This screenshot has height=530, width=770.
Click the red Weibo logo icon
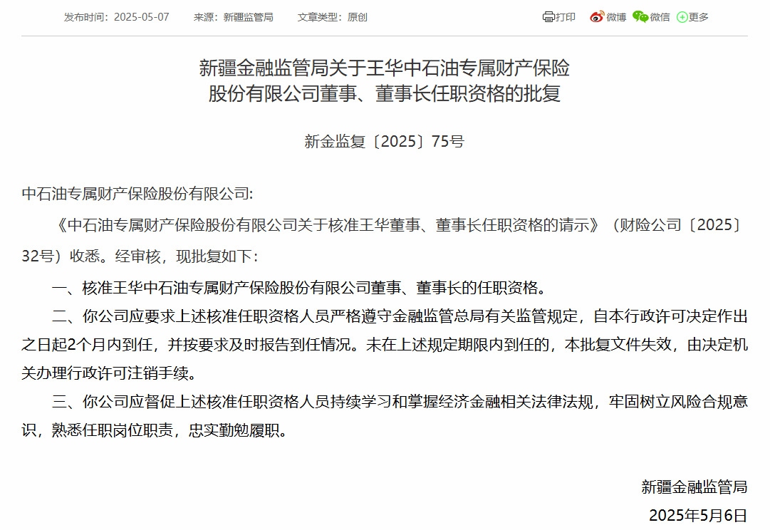(x=597, y=16)
